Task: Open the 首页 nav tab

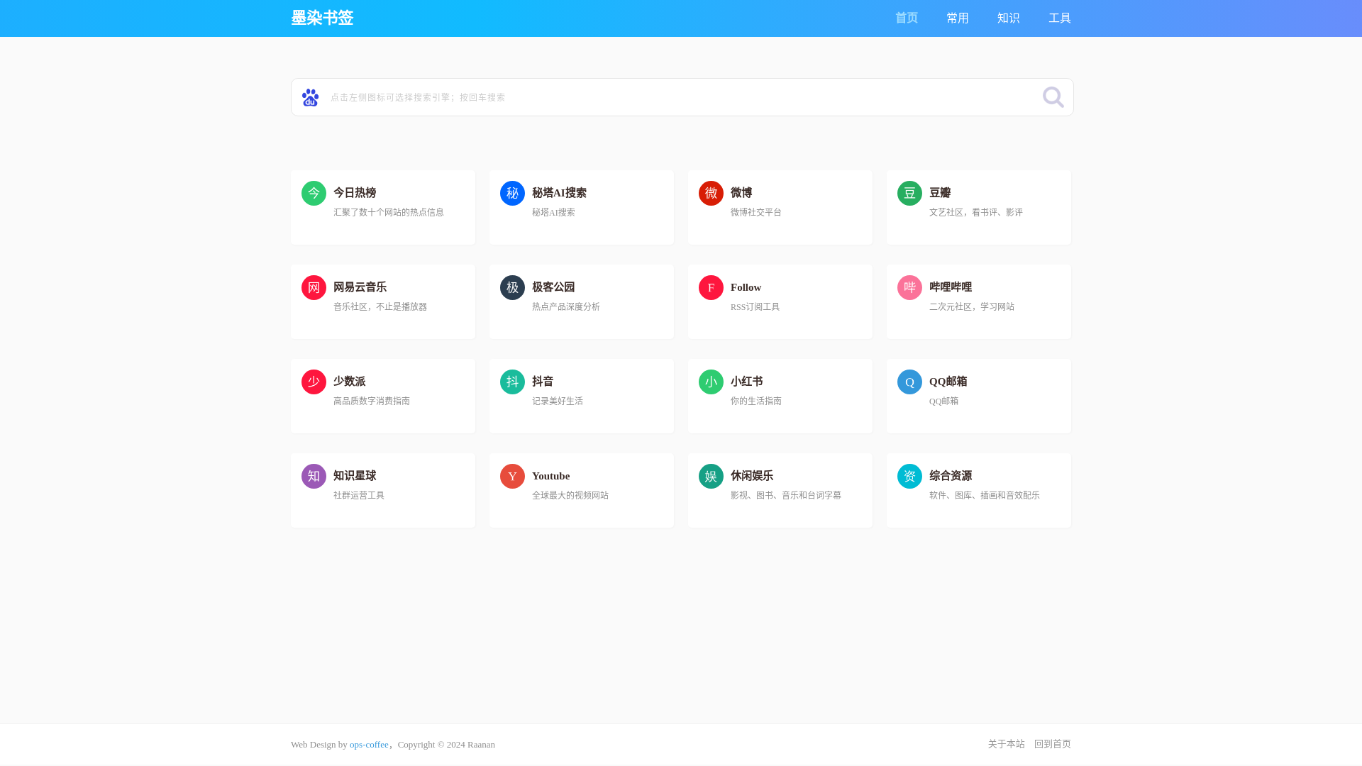Action: point(907,18)
